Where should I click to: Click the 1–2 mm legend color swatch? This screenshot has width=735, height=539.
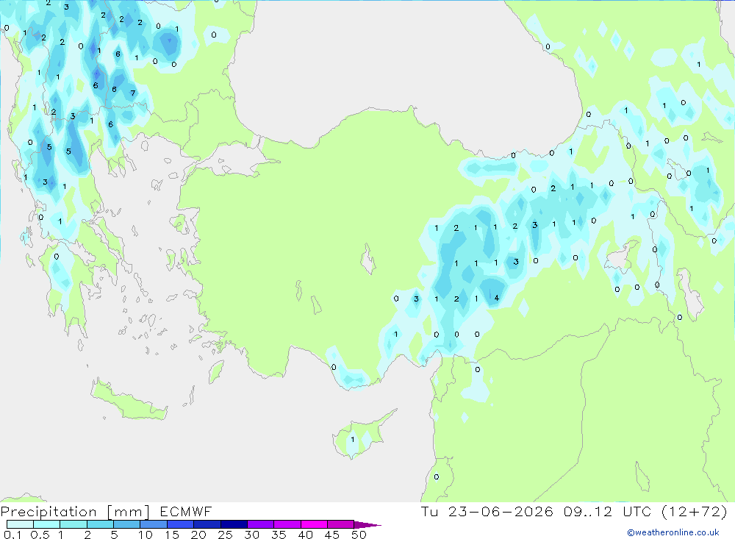(x=73, y=524)
